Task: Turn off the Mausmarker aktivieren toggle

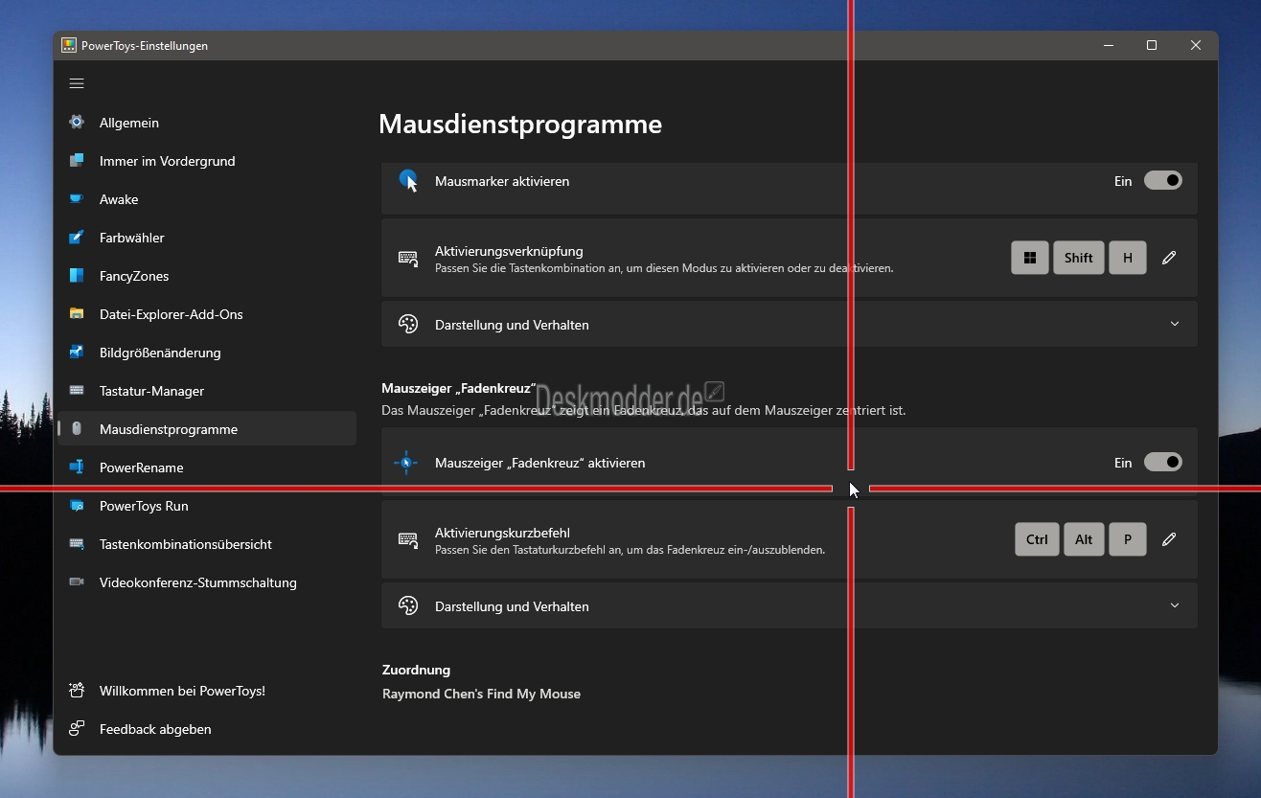Action: (1163, 181)
